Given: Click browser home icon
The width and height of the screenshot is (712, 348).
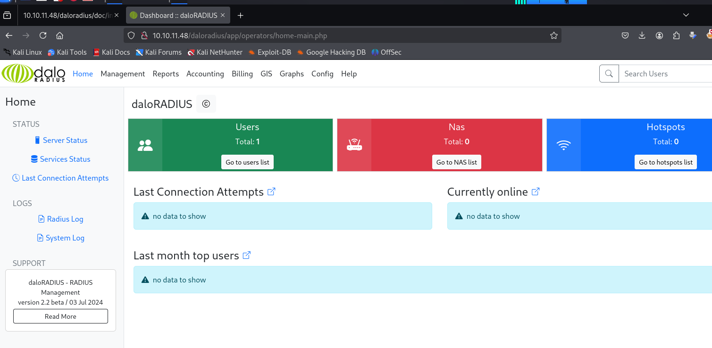Looking at the screenshot, I should [x=59, y=35].
